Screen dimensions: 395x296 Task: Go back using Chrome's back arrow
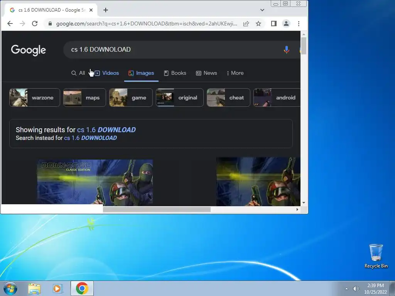10,24
